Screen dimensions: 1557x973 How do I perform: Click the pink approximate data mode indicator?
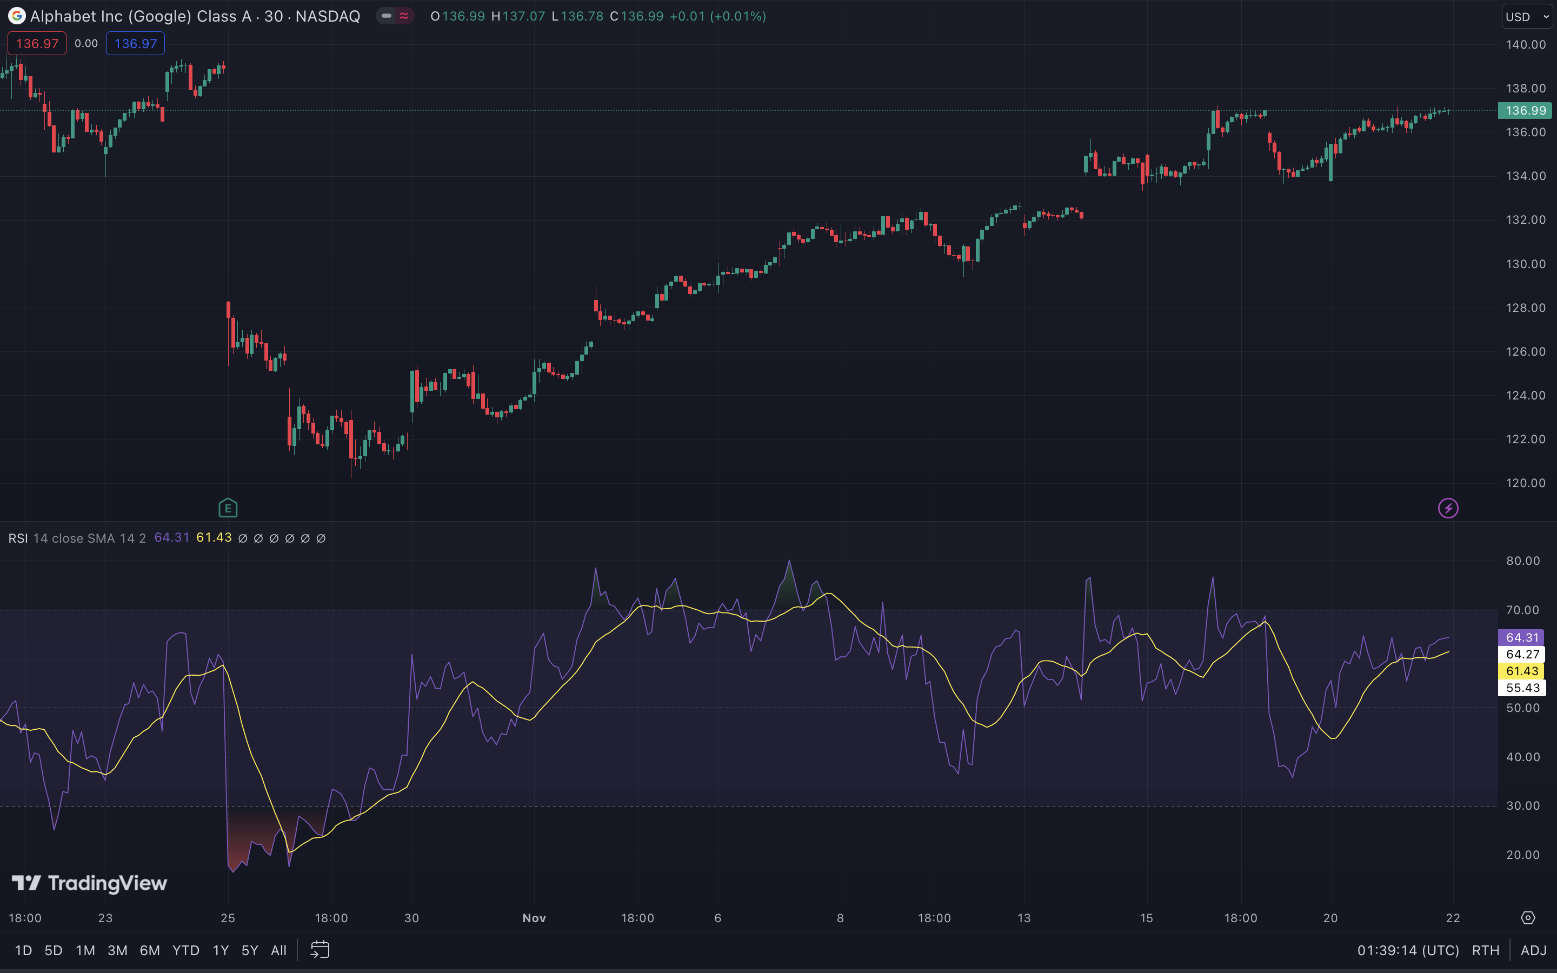pyautogui.click(x=404, y=16)
